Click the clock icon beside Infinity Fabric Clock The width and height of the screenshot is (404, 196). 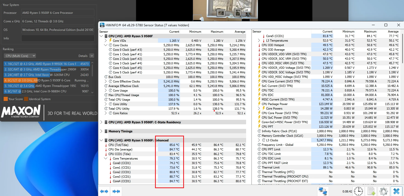point(259,131)
